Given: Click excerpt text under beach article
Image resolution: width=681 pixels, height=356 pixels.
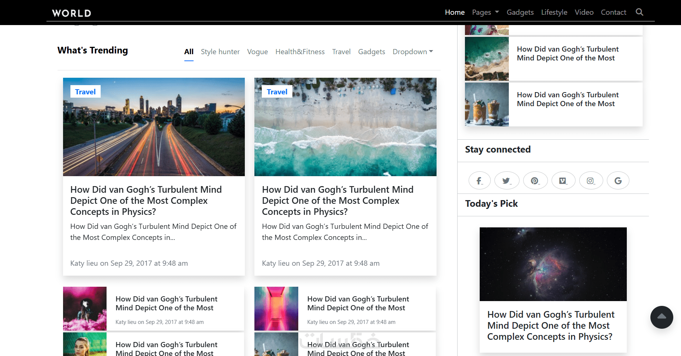Looking at the screenshot, I should pos(345,232).
